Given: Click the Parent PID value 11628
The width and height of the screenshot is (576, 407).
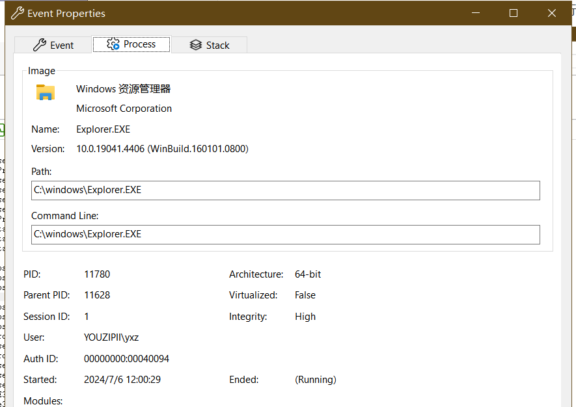Looking at the screenshot, I should [x=97, y=295].
